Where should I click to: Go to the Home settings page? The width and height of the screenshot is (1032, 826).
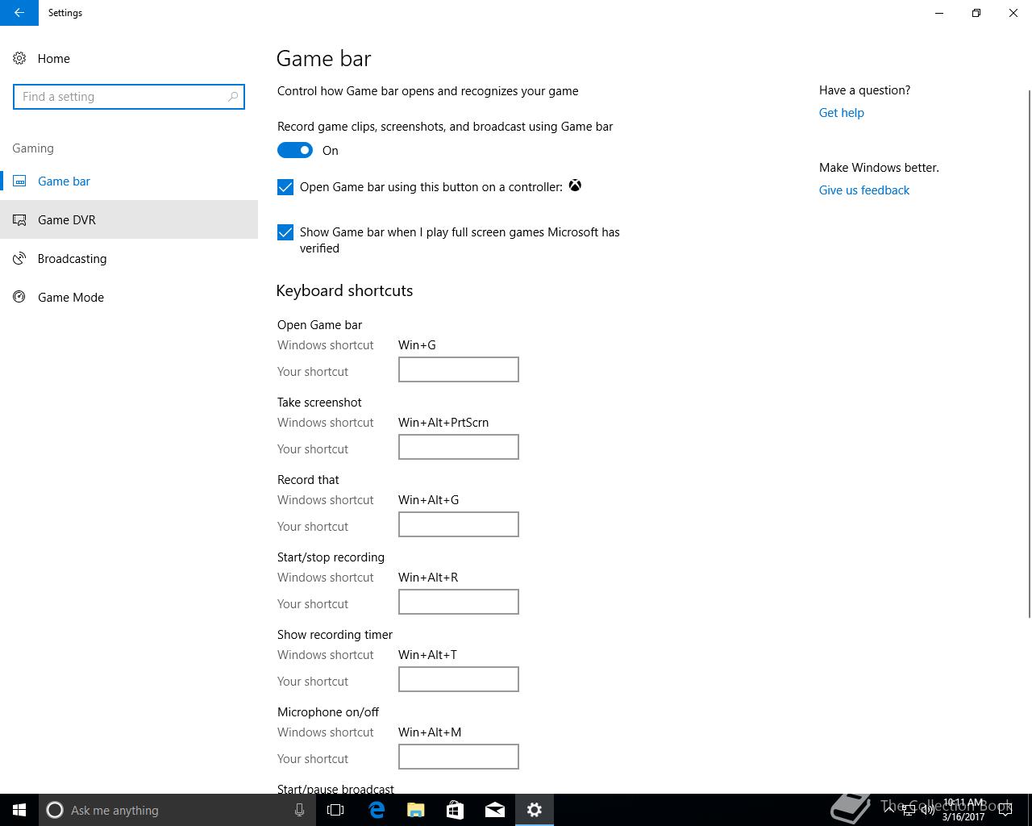point(129,58)
